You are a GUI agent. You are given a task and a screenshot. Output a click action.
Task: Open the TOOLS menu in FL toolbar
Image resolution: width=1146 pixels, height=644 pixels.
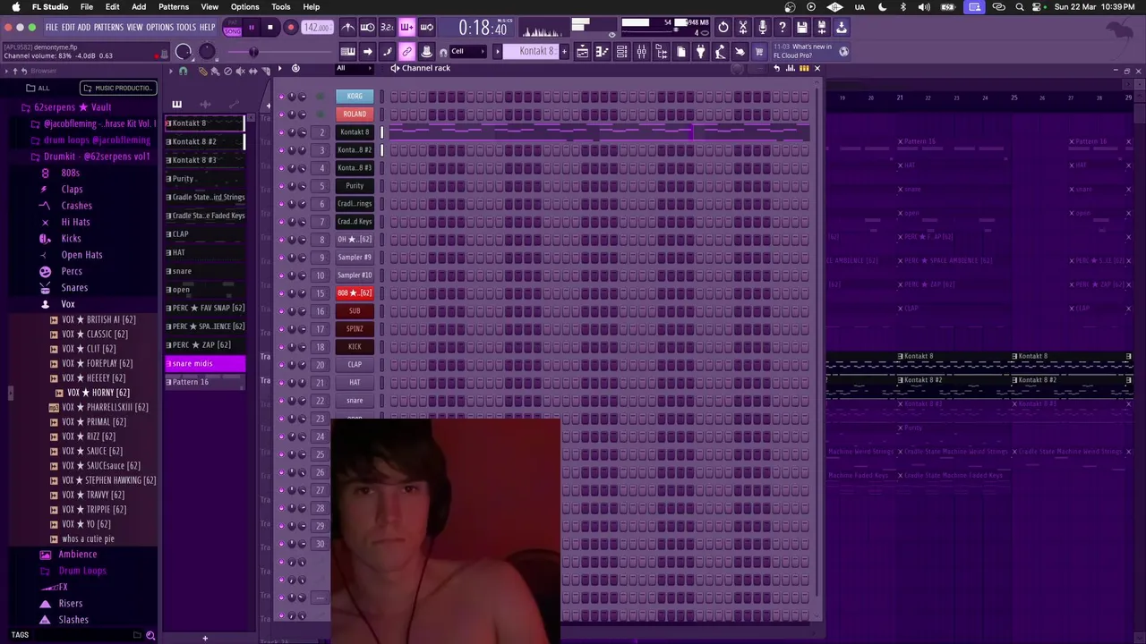point(186,28)
